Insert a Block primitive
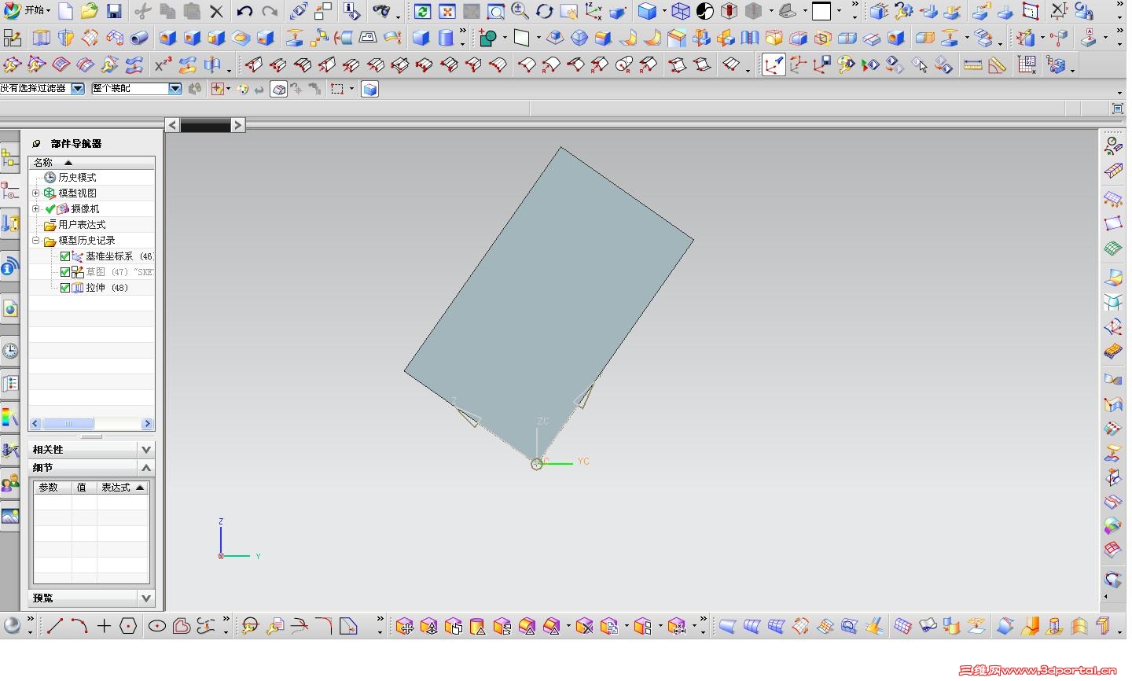The image size is (1132, 681). (x=421, y=38)
